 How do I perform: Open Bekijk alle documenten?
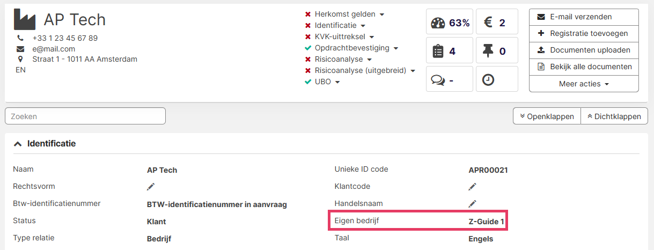tap(584, 67)
